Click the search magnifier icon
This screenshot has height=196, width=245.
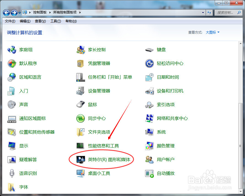pyautogui.click(x=239, y=12)
